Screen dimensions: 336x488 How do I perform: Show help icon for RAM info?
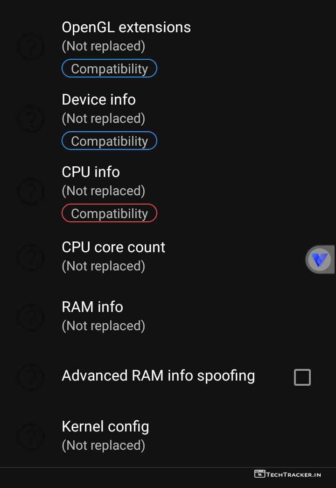tap(31, 316)
